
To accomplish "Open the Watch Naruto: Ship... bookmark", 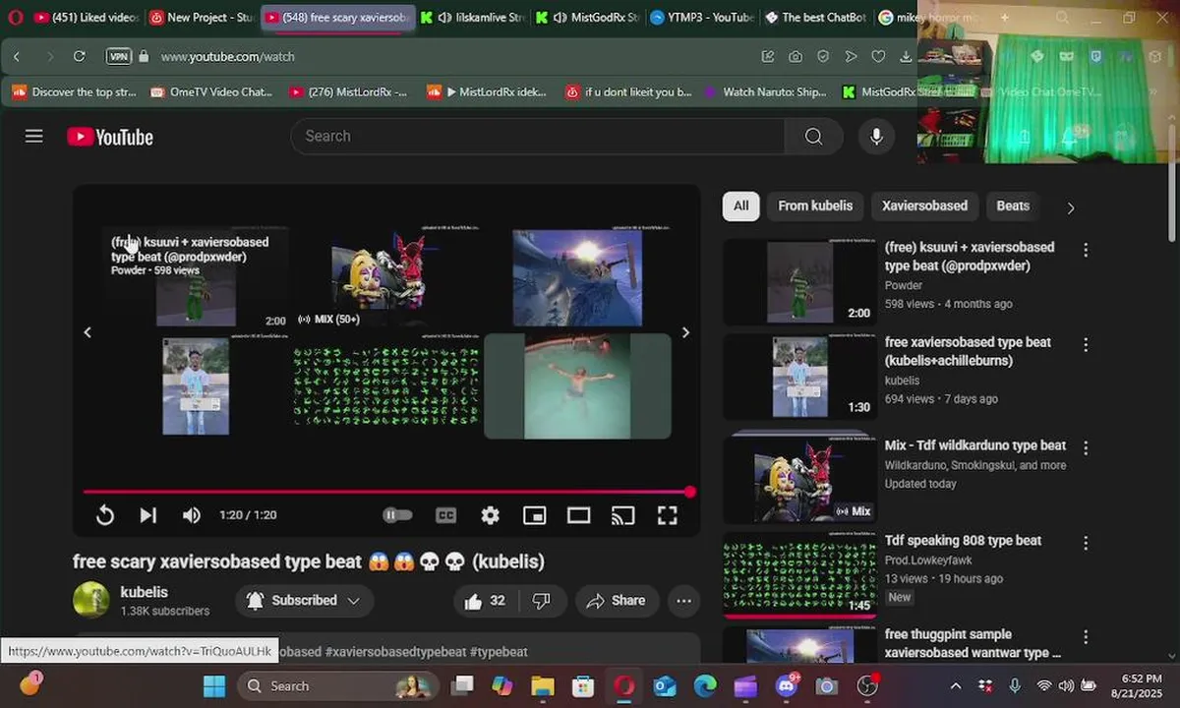I will coord(765,91).
